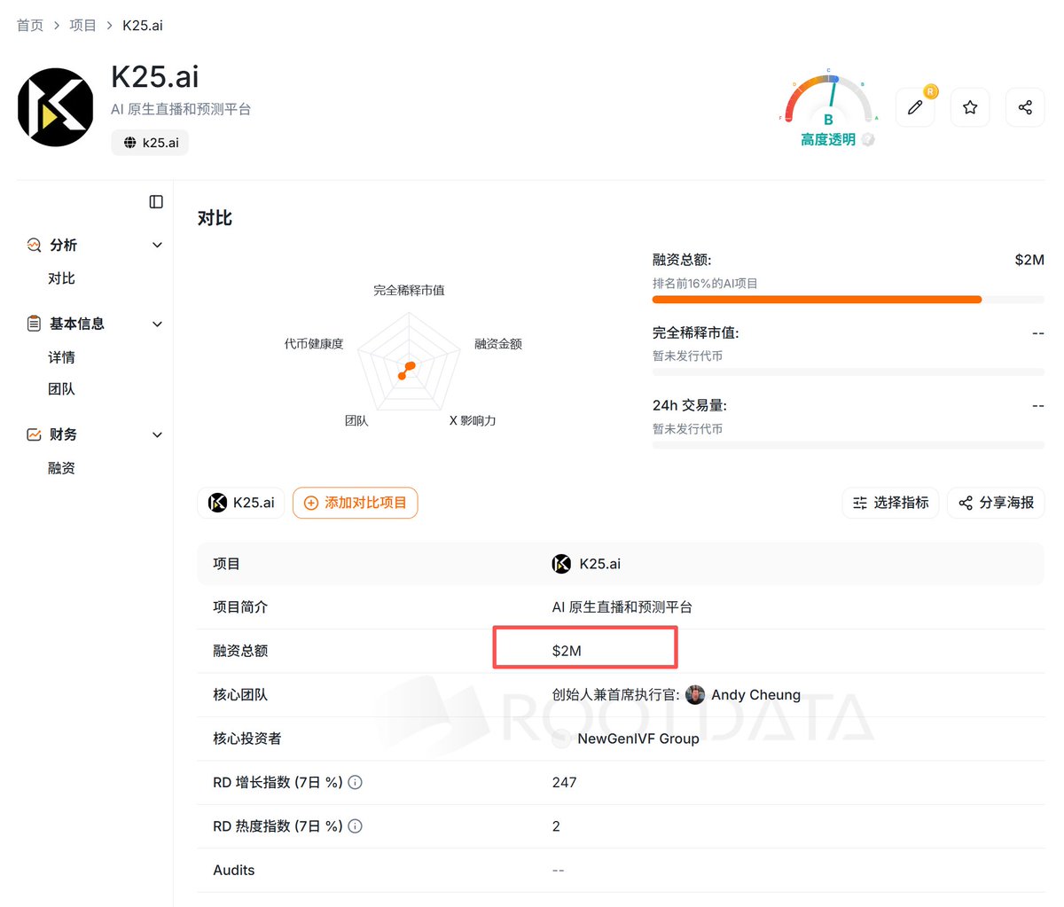The image size is (1064, 907).
Task: Click the 高度透明 label
Action: coord(828,139)
